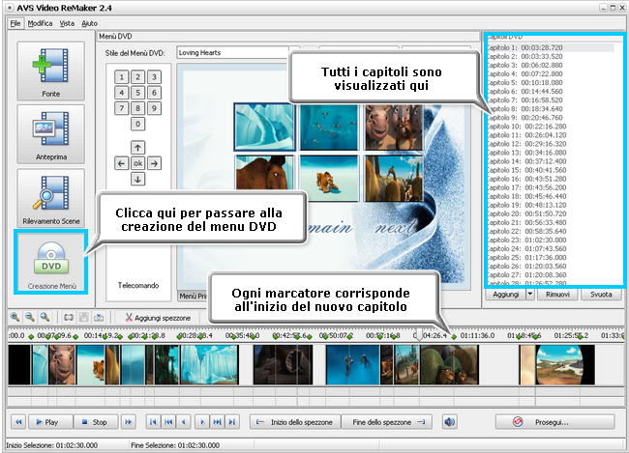Step one frame backward
This screenshot has width=629, height=453.
184,422
